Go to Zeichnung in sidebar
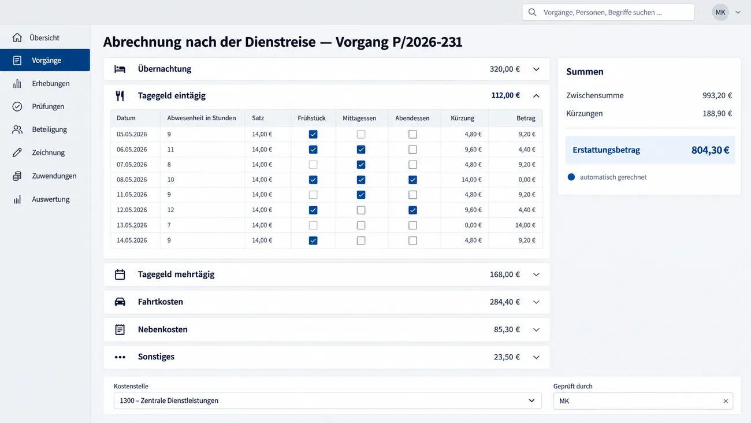The height and width of the screenshot is (423, 751). coord(45,153)
